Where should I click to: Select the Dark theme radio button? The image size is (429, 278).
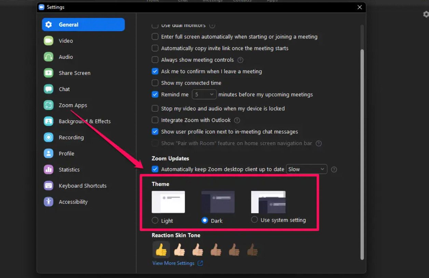tap(205, 220)
